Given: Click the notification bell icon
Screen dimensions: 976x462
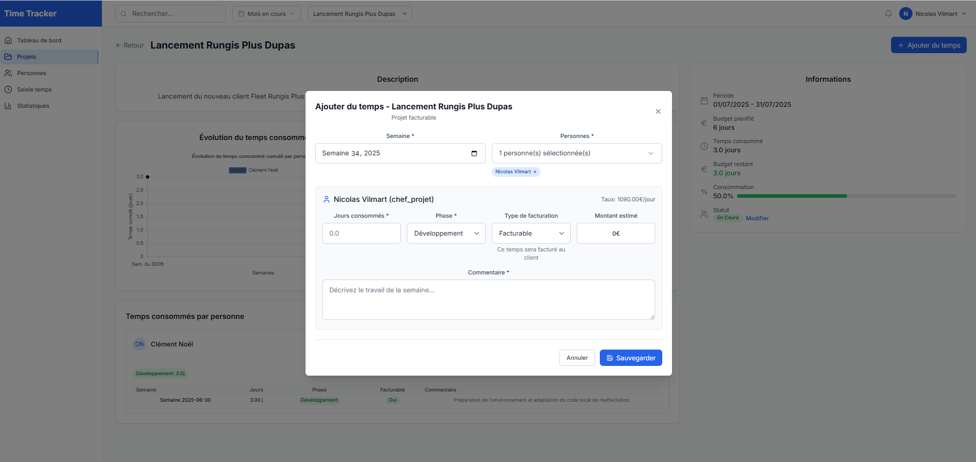Looking at the screenshot, I should tap(888, 14).
